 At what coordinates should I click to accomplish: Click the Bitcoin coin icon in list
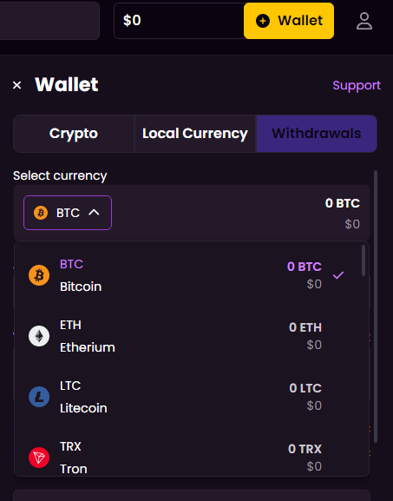[x=39, y=275]
